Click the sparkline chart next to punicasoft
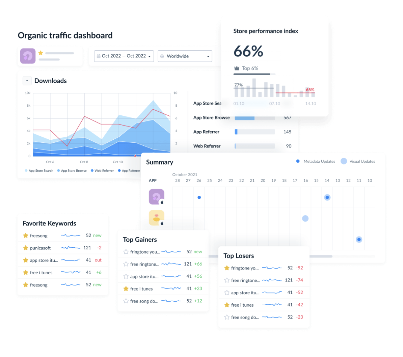The width and height of the screenshot is (403, 357). pos(71,248)
